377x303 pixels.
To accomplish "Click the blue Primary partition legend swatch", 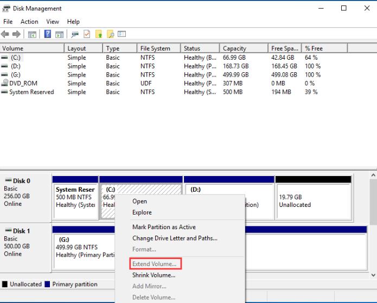I will [47, 284].
